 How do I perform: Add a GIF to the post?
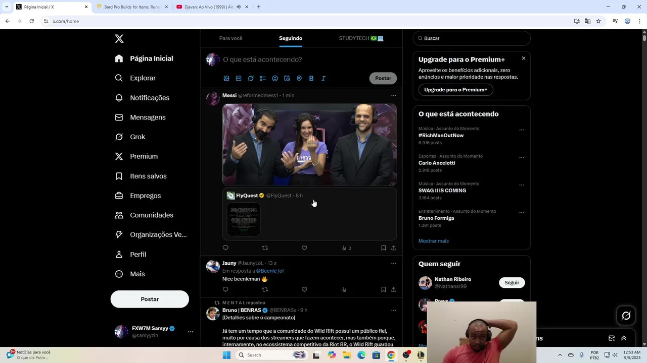click(x=239, y=78)
